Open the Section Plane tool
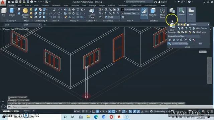 pyautogui.click(x=92, y=13)
